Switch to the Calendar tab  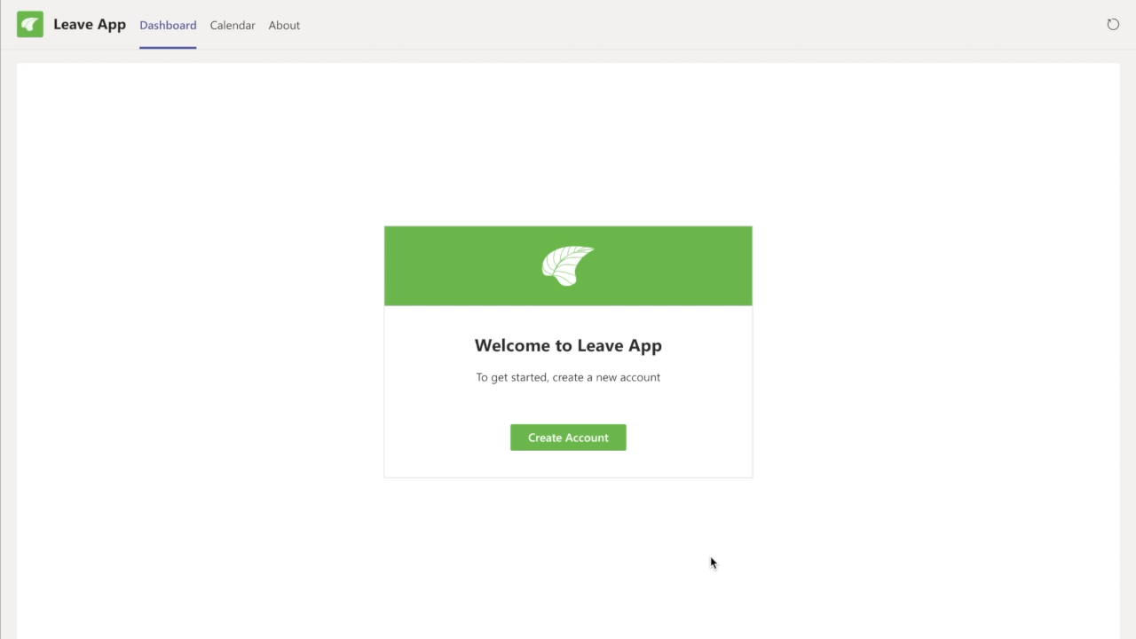[x=233, y=25]
